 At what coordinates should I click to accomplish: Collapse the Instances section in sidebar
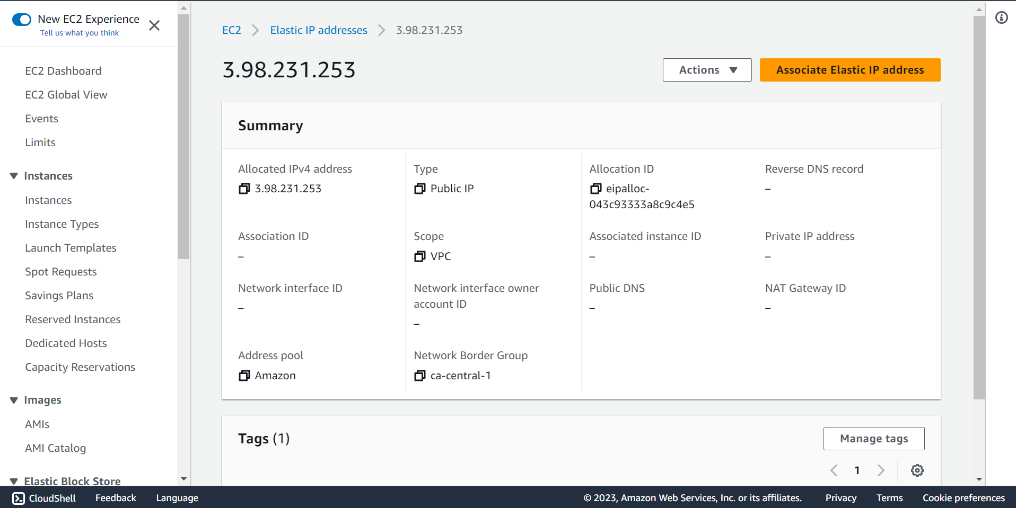[x=14, y=176]
